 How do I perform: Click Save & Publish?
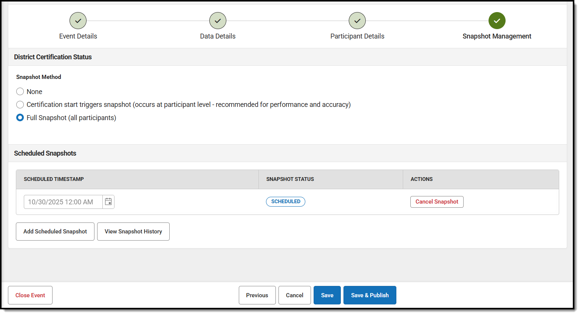tap(370, 295)
